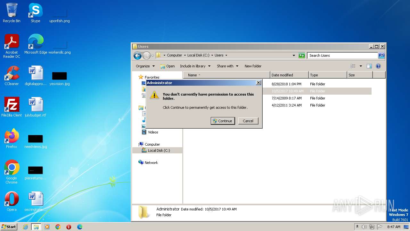Cancel the permission dialog

tap(248, 121)
